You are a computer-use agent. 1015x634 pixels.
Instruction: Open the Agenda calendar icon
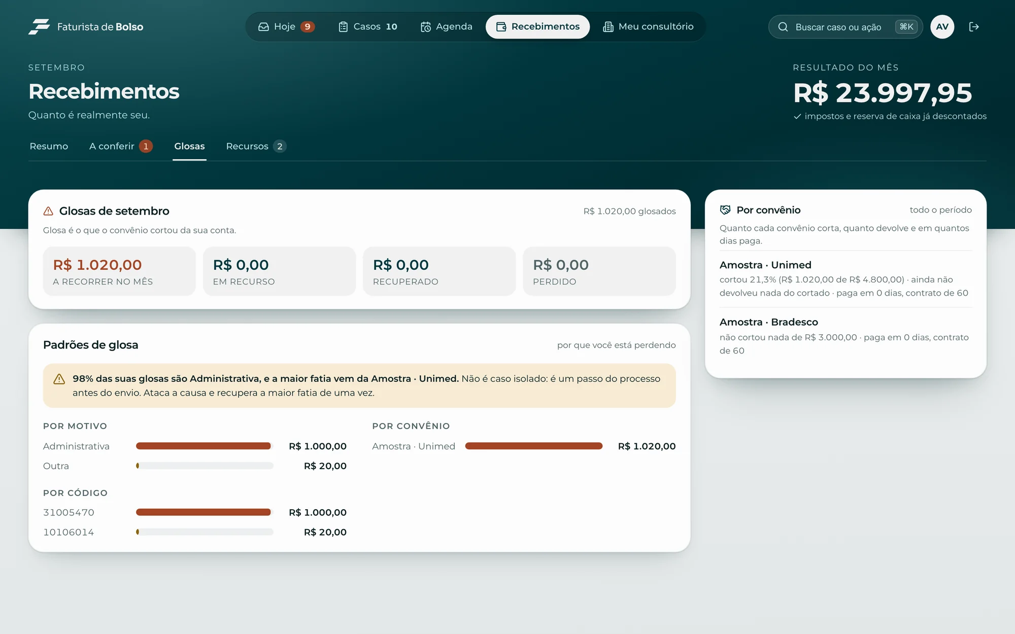(426, 27)
